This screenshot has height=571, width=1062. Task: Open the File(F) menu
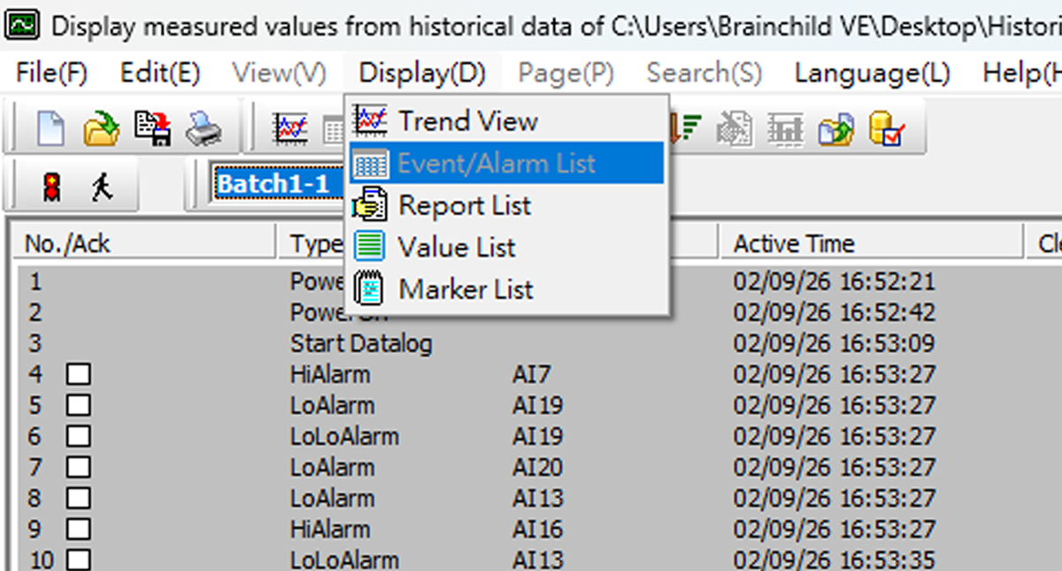pos(51,73)
